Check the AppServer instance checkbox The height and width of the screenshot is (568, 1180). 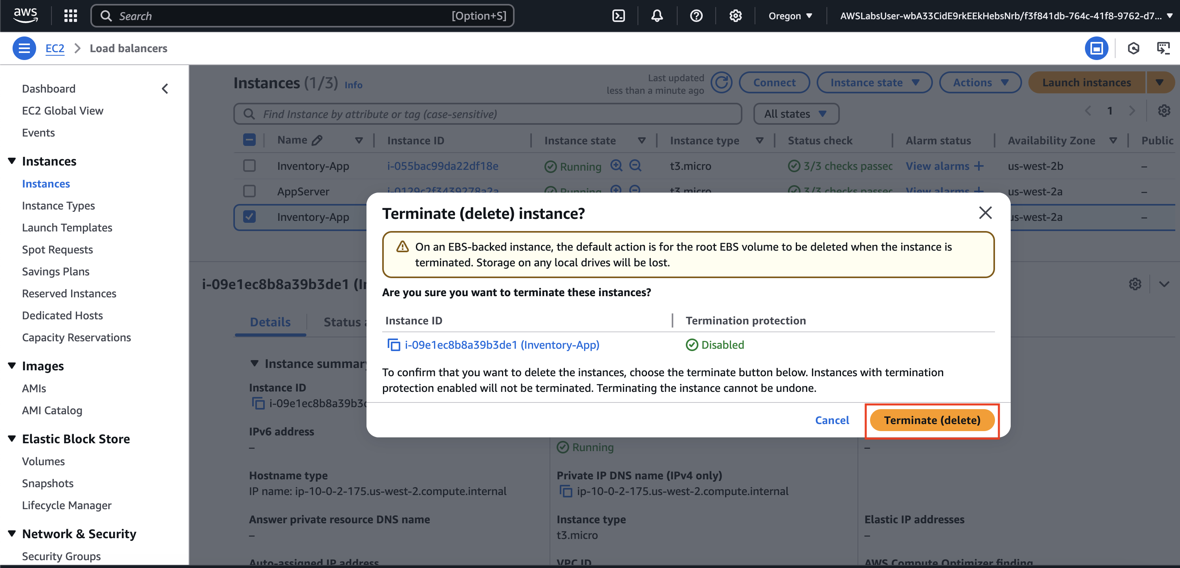(x=249, y=191)
